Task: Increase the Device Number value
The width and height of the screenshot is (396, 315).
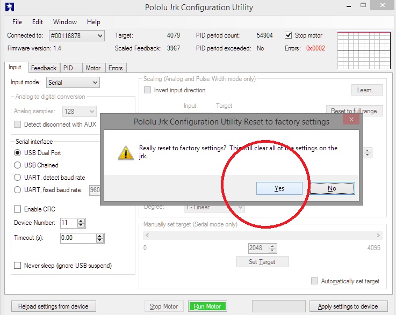Action: coord(81,221)
